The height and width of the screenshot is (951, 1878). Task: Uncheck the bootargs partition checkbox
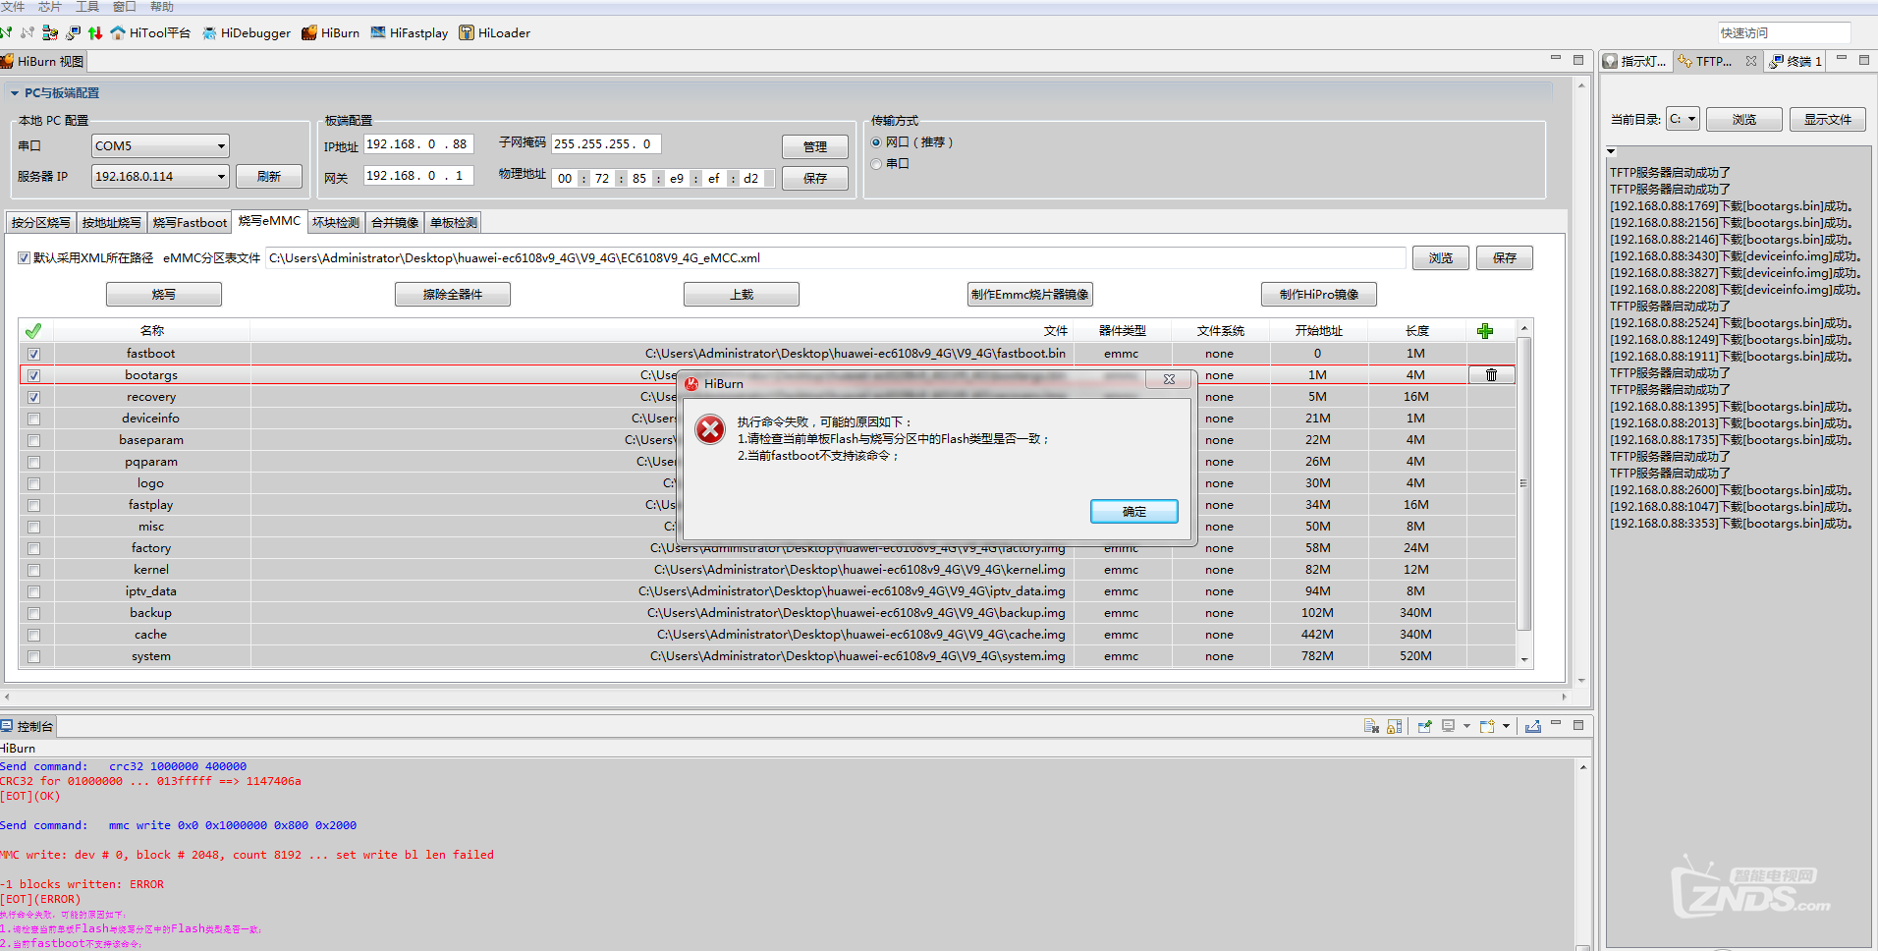click(x=34, y=375)
